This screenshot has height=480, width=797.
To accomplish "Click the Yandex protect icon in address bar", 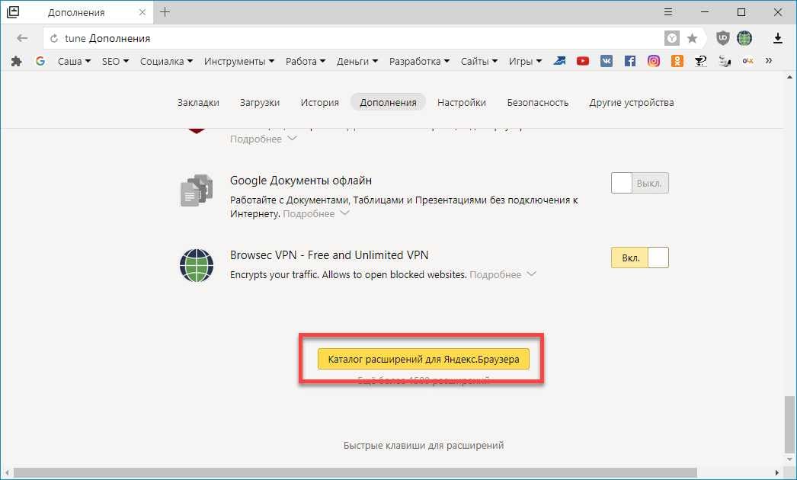I will tap(671, 38).
